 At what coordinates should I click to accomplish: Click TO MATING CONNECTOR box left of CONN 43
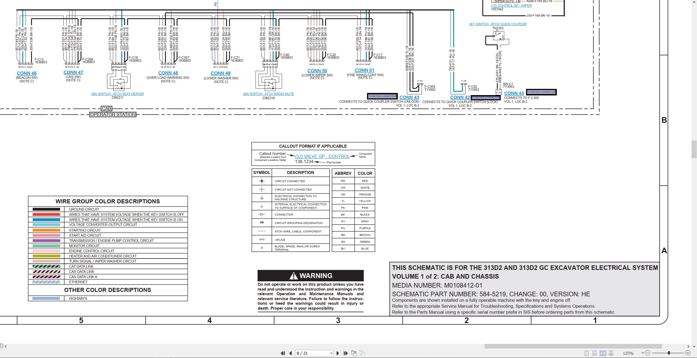click(382, 96)
